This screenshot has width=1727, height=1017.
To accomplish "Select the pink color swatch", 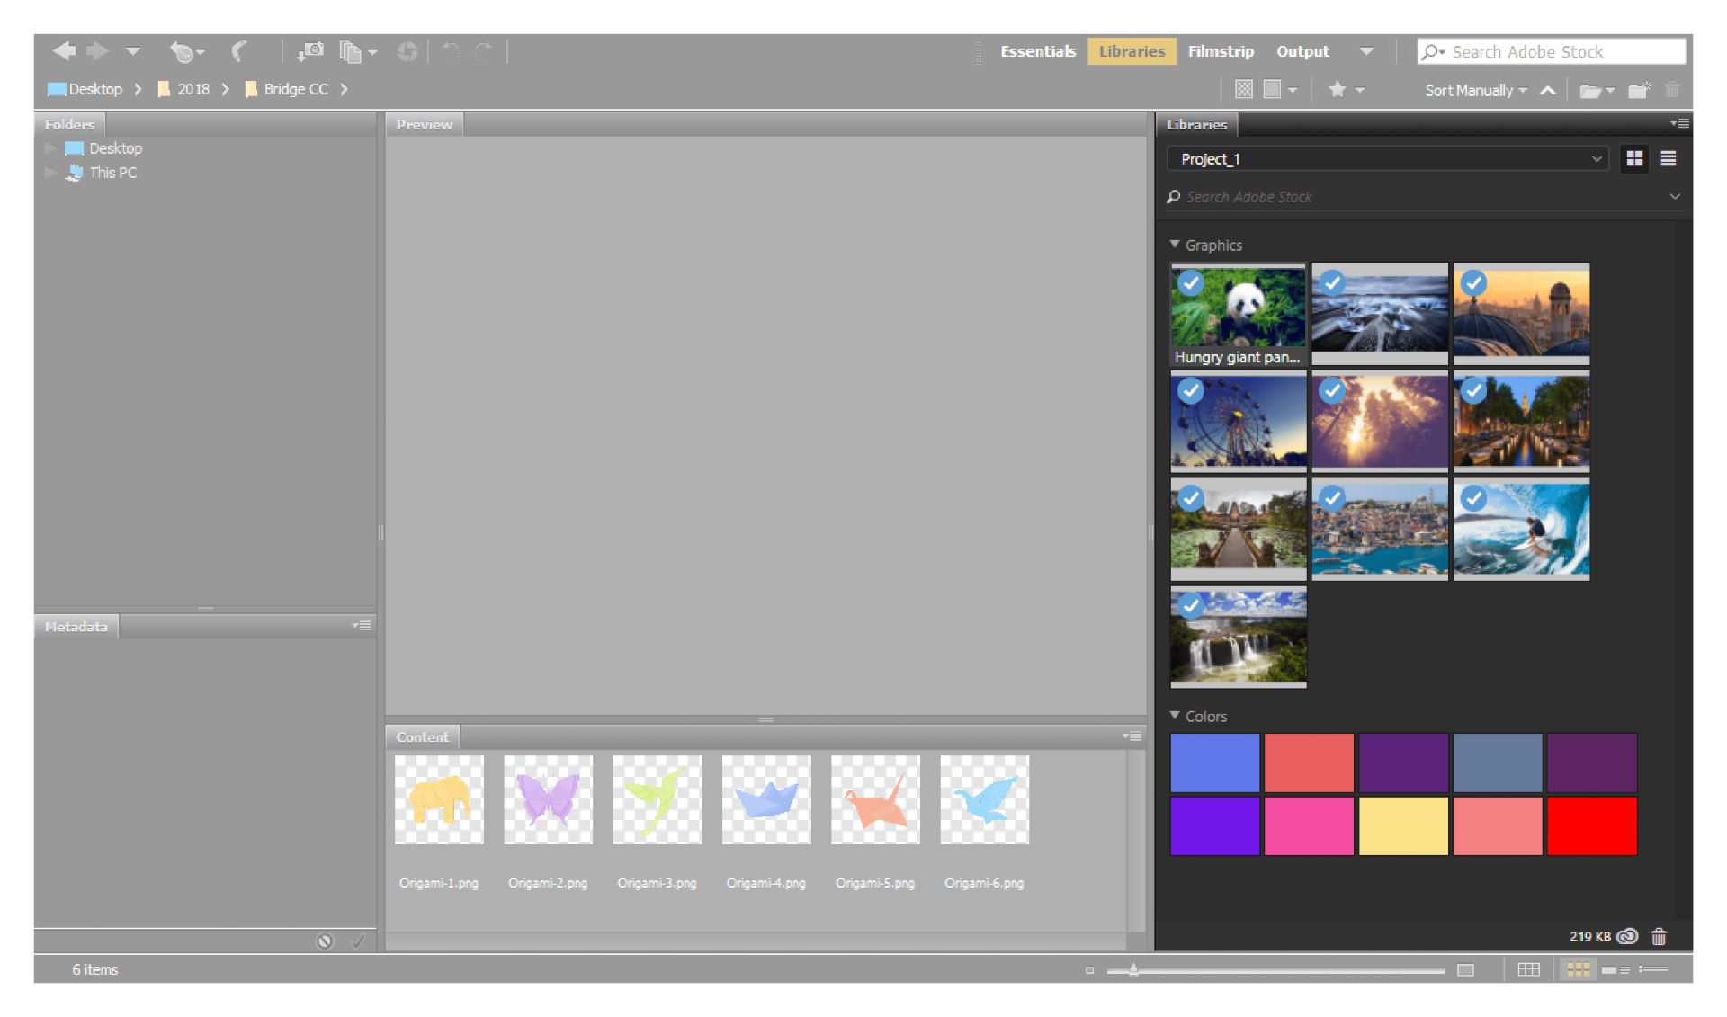I will (x=1309, y=825).
